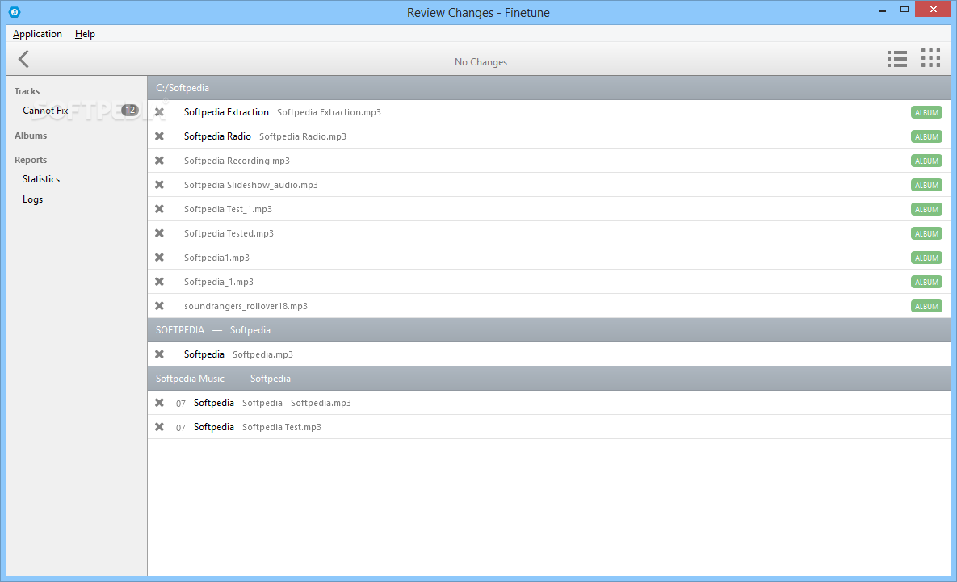Click filename Softpedia Radio.mp3

point(303,136)
